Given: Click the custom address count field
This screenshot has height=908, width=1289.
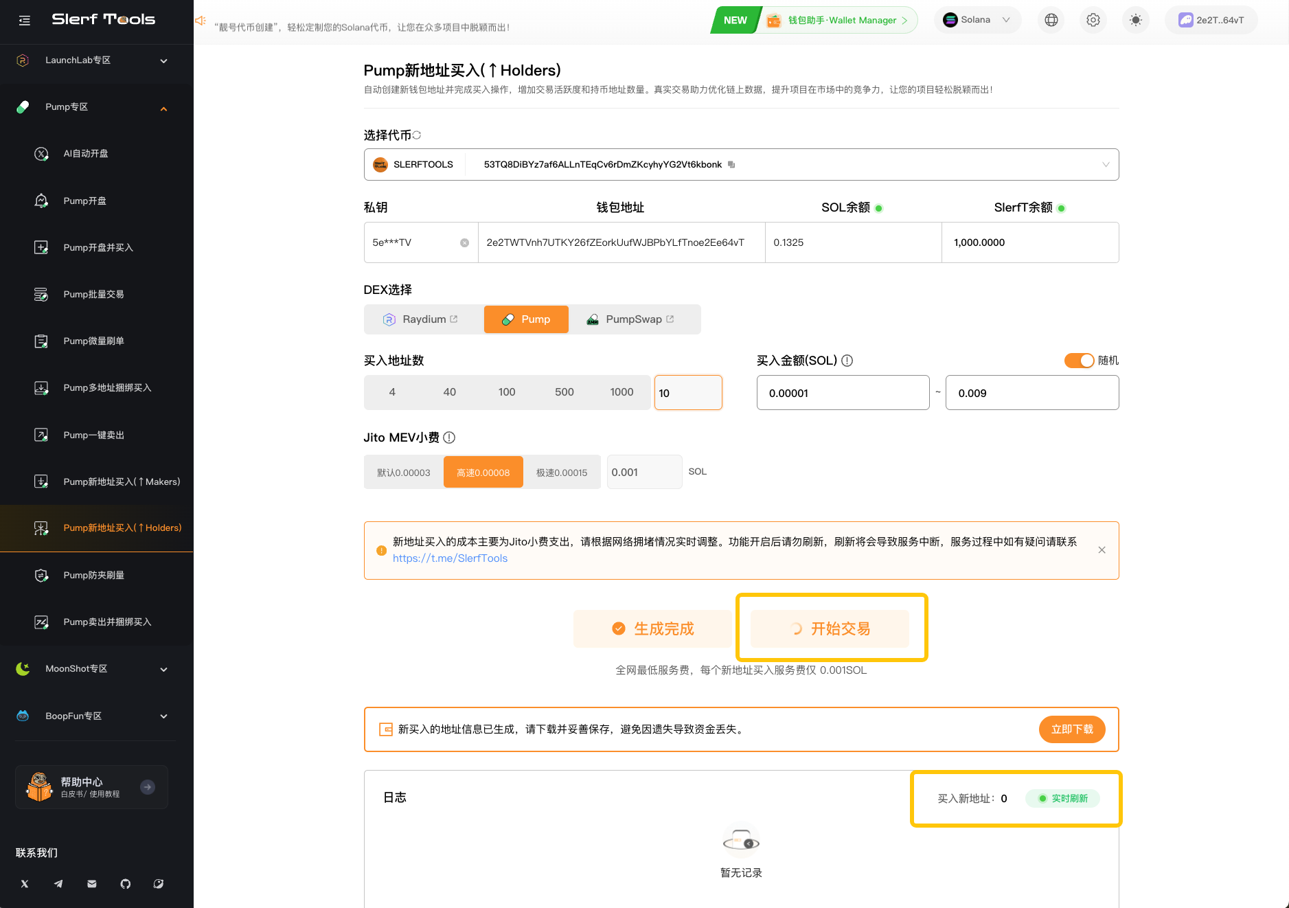Looking at the screenshot, I should pyautogui.click(x=688, y=393).
